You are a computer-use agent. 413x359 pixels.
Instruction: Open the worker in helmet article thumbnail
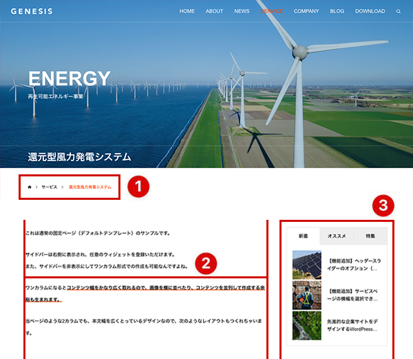306,295
